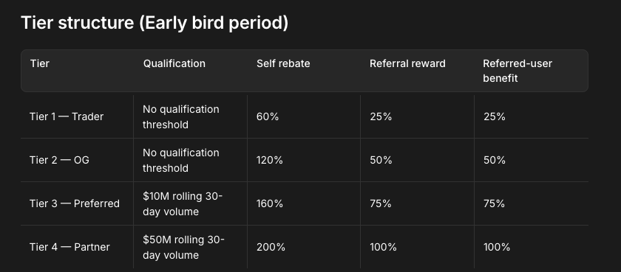Select the 'Tier 4 — Partner' cell
Viewport: 621px width, 272px height.
click(69, 247)
